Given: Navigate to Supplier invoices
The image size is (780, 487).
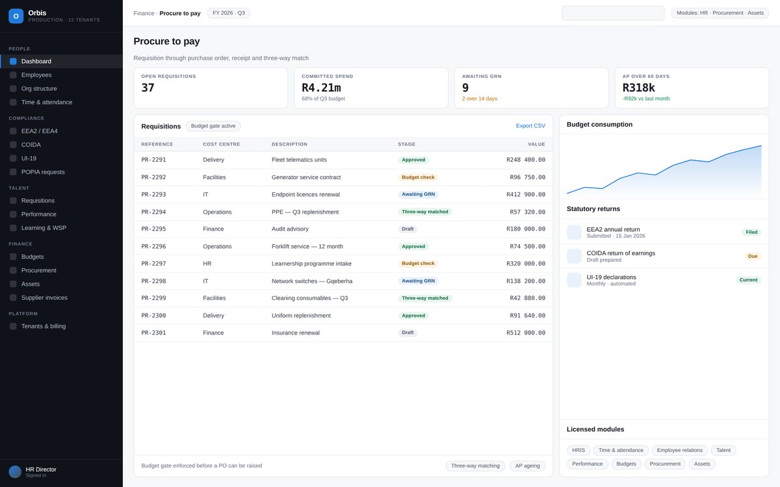Looking at the screenshot, I should [61, 297].
